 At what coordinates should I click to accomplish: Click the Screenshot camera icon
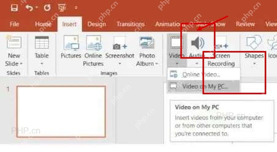coord(120,43)
